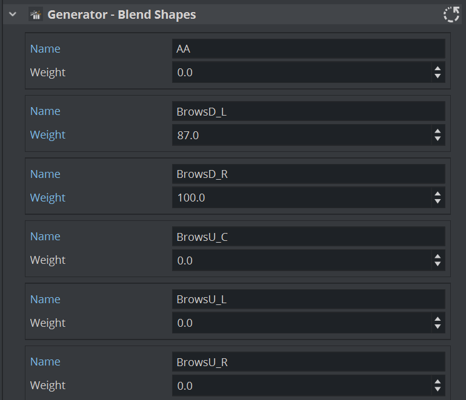Click the BrowsD_L name field
Image resolution: width=466 pixels, height=400 pixels.
click(308, 111)
